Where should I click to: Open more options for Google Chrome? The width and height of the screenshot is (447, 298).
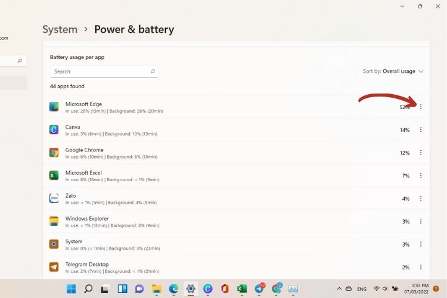(421, 153)
